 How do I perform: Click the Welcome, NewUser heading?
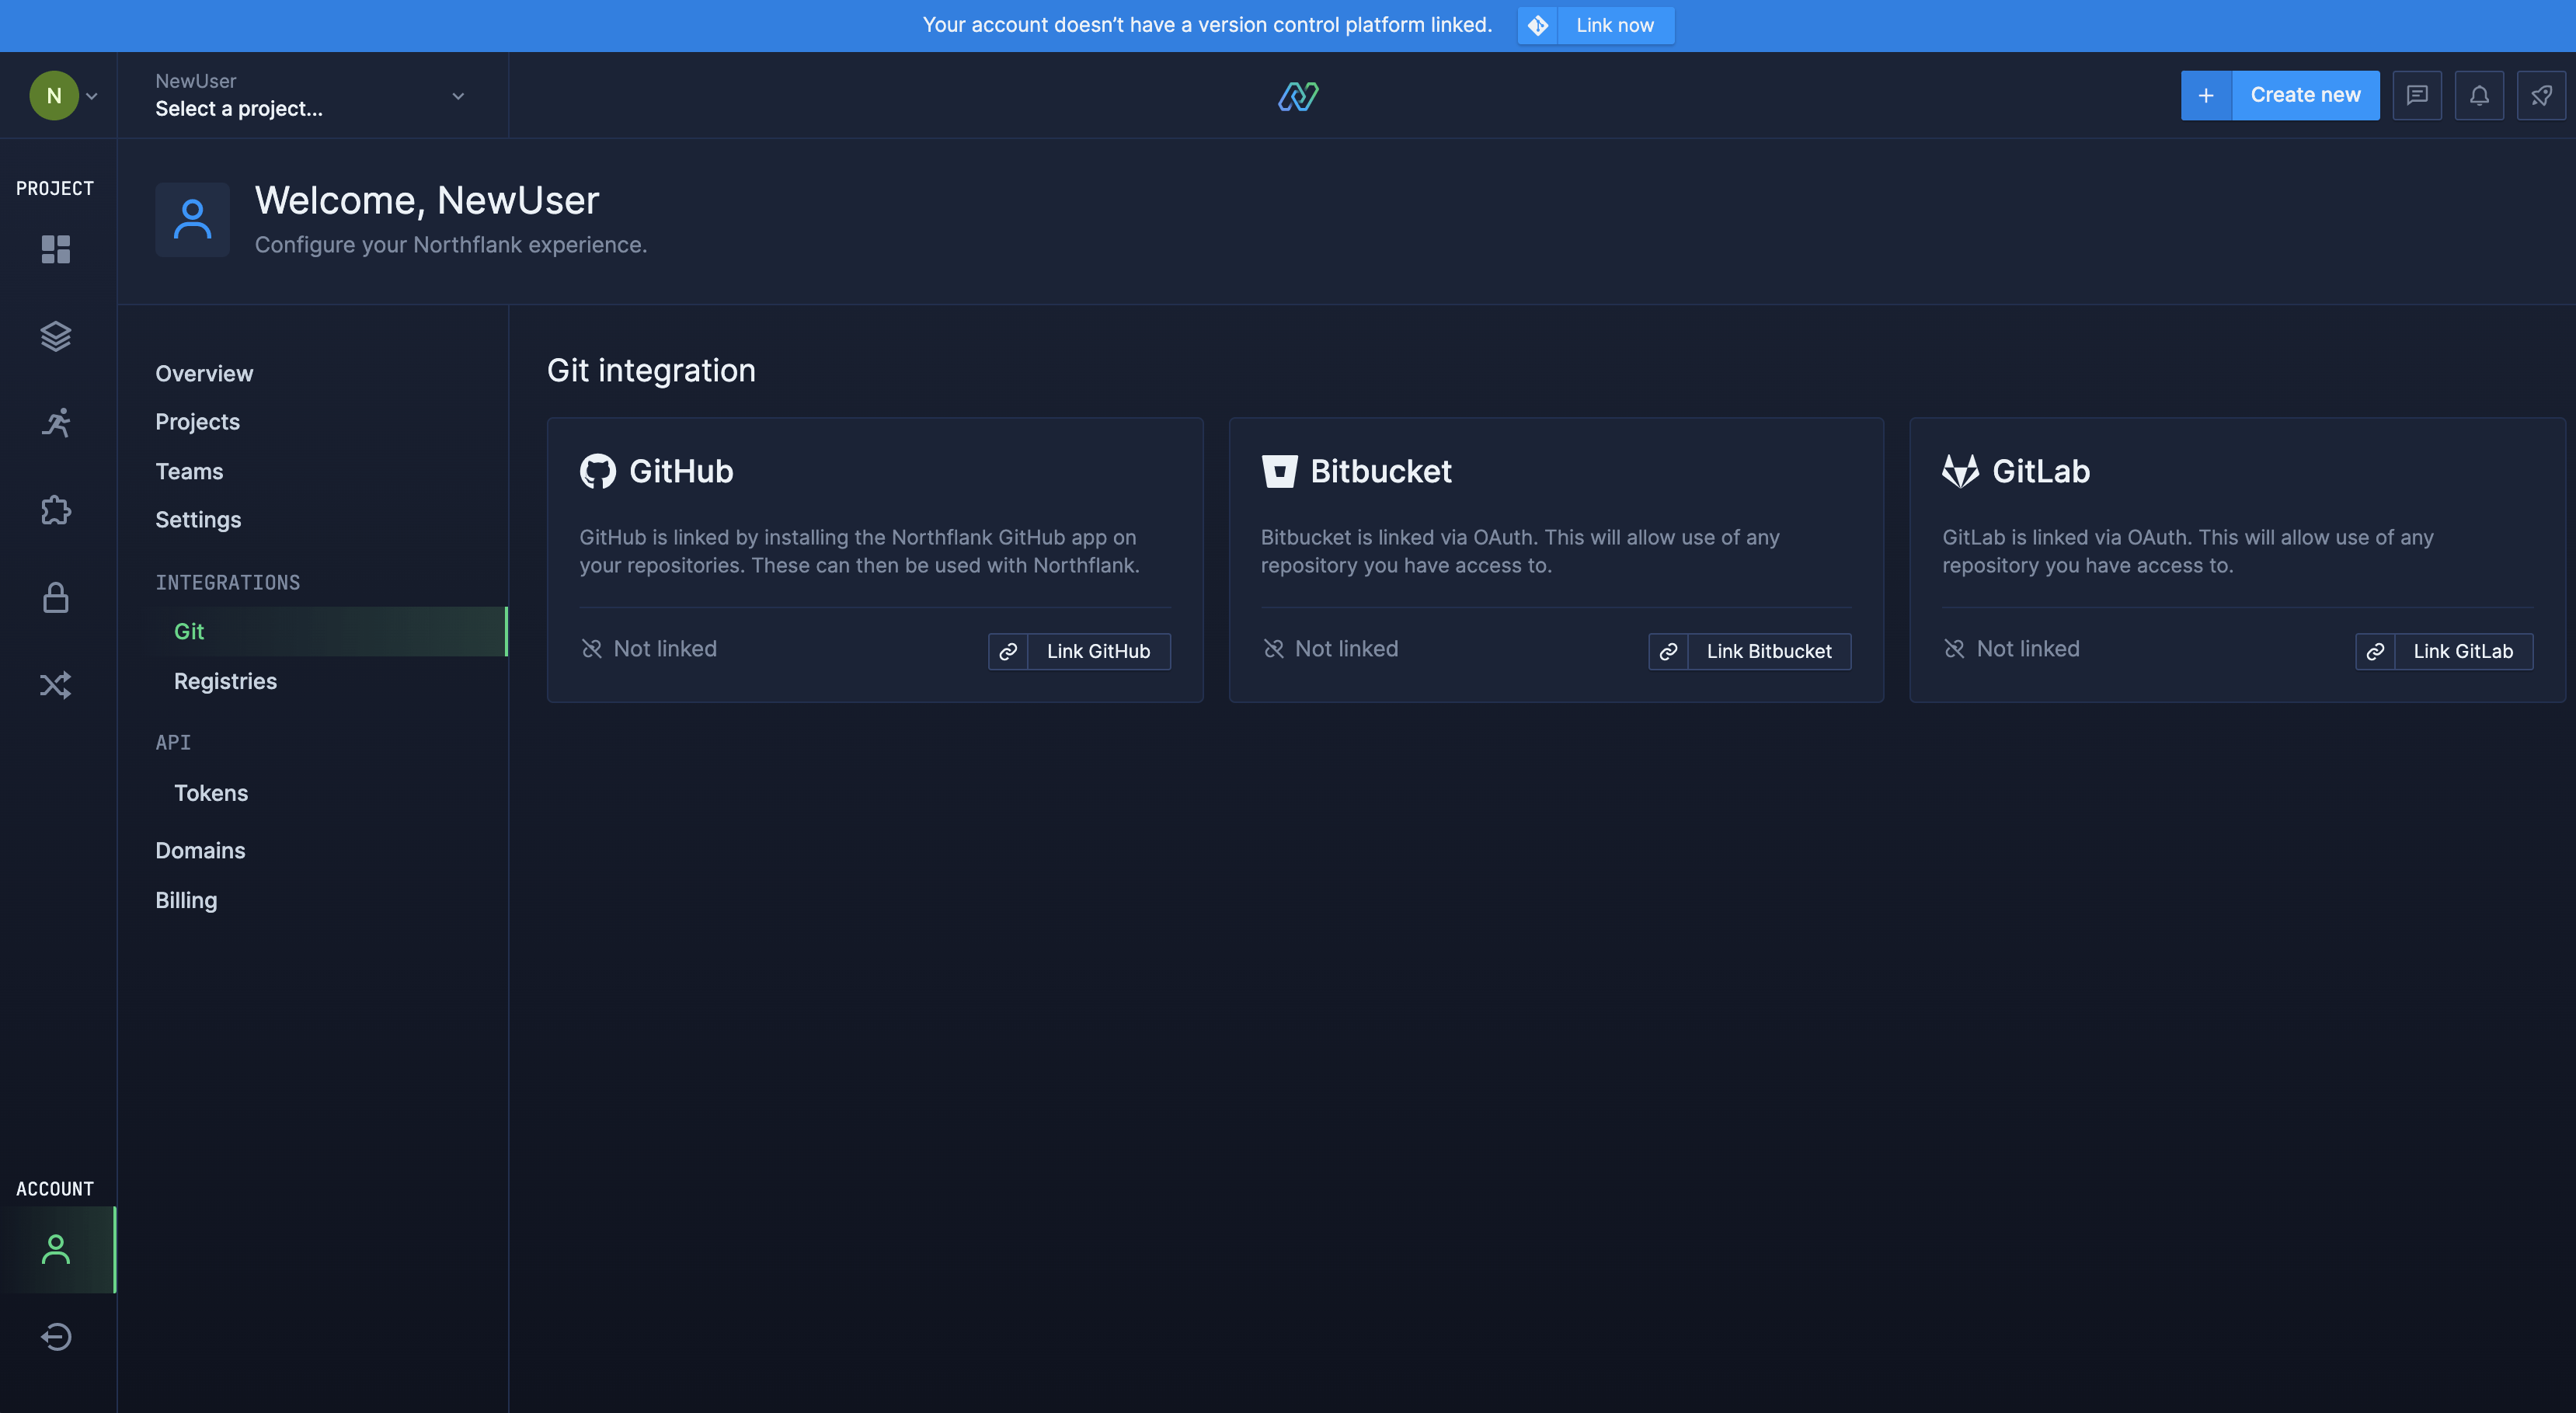427,201
